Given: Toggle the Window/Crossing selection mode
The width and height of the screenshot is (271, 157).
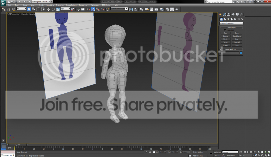Looking at the screenshot, I should tap(43, 9).
